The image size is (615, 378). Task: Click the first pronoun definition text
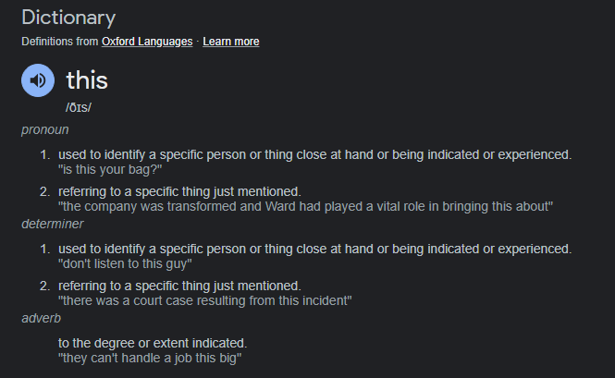(x=315, y=155)
